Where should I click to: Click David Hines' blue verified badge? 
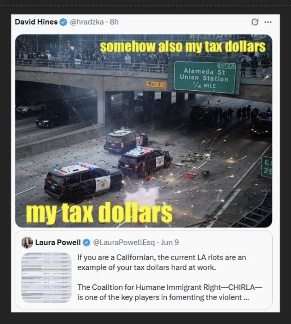(63, 22)
